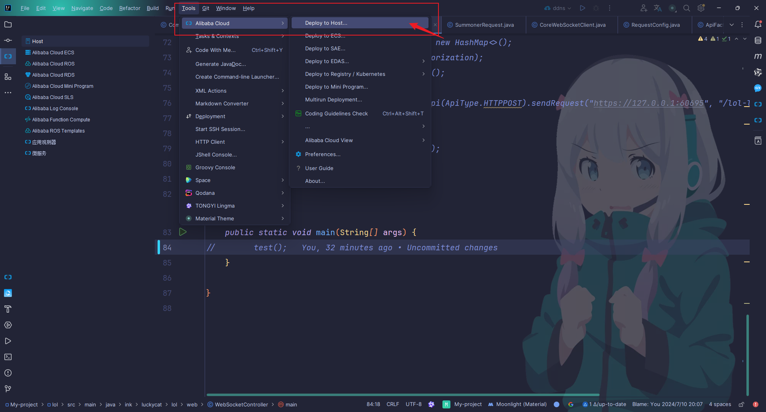Open the Run tool window icon
The width and height of the screenshot is (766, 412).
click(x=8, y=341)
